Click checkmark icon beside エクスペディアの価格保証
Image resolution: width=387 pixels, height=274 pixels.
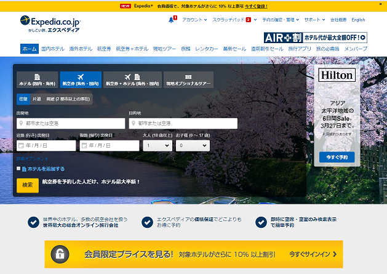pos(147,222)
